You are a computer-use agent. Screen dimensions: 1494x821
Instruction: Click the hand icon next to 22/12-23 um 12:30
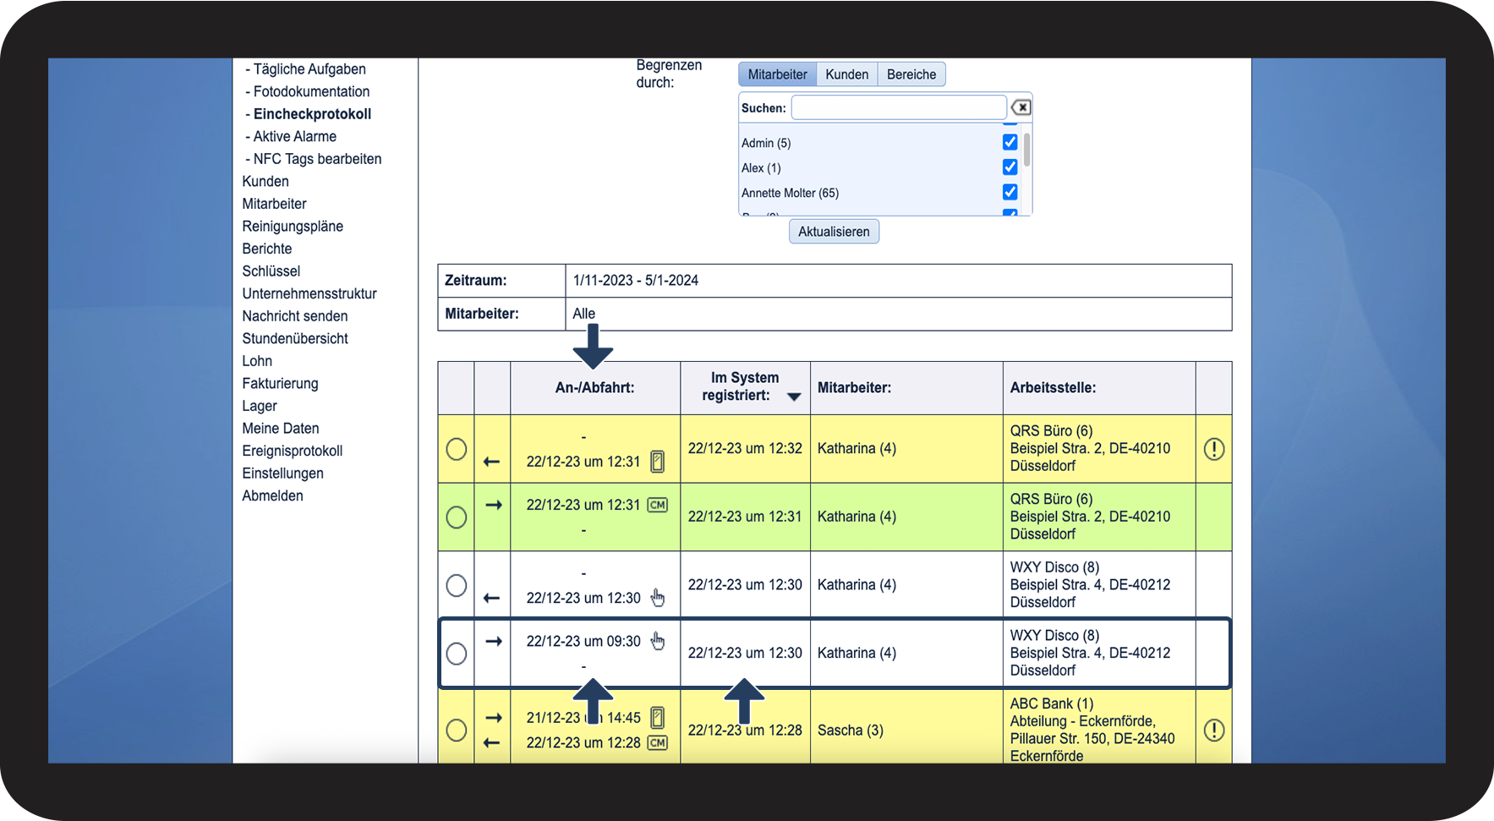tap(658, 598)
